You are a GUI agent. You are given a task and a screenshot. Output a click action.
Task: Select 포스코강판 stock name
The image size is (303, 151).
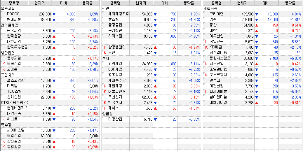point(16,80)
